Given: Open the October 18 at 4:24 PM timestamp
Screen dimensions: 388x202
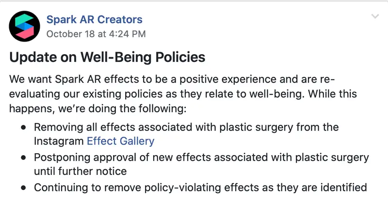Looking at the screenshot, I should tap(96, 34).
